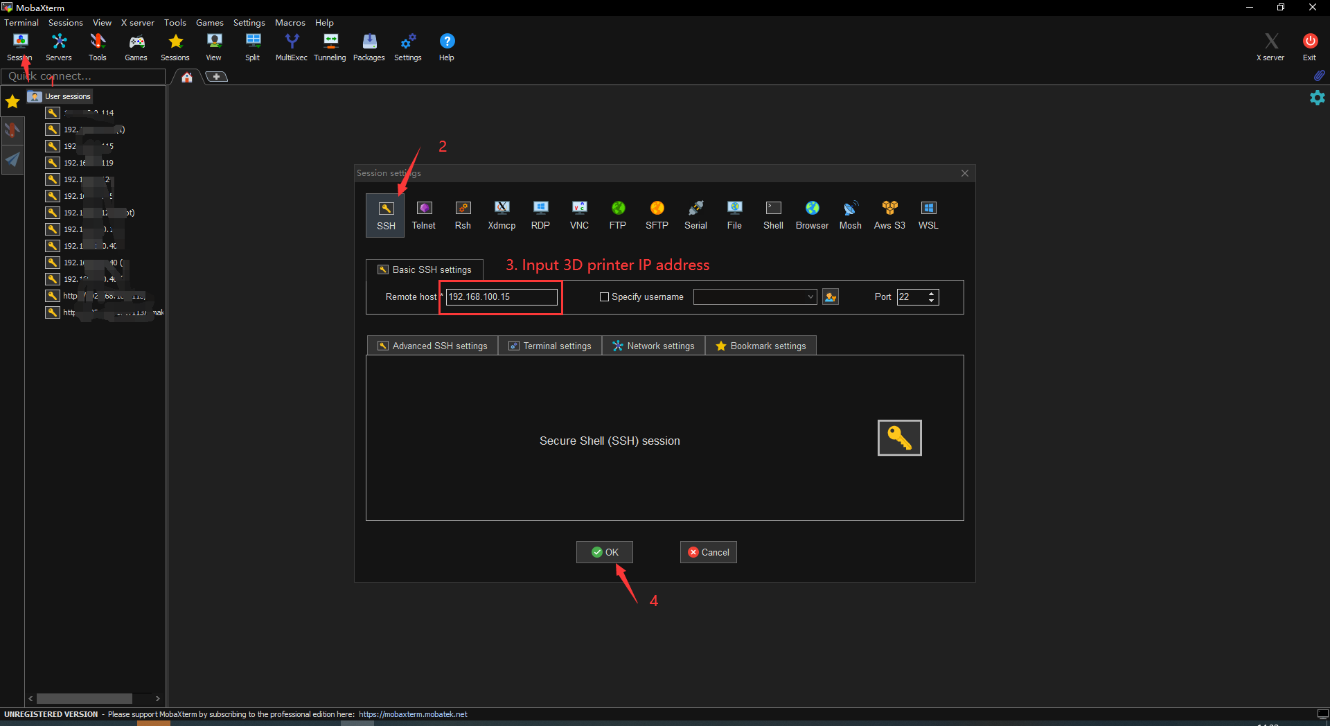The width and height of the screenshot is (1330, 726).
Task: Open the Terminal menu
Action: [21, 23]
